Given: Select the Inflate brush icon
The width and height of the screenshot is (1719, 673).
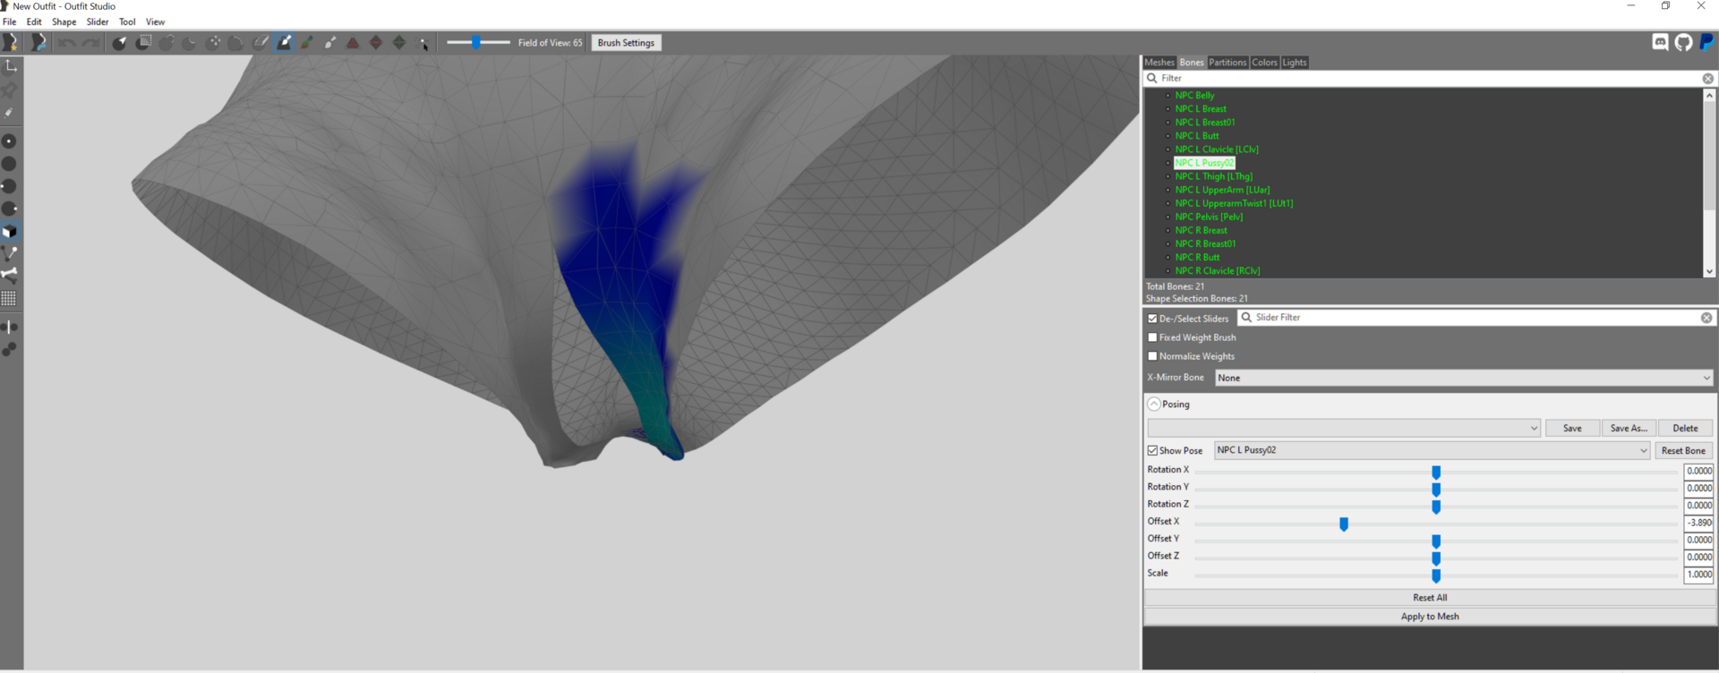Looking at the screenshot, I should 167,42.
